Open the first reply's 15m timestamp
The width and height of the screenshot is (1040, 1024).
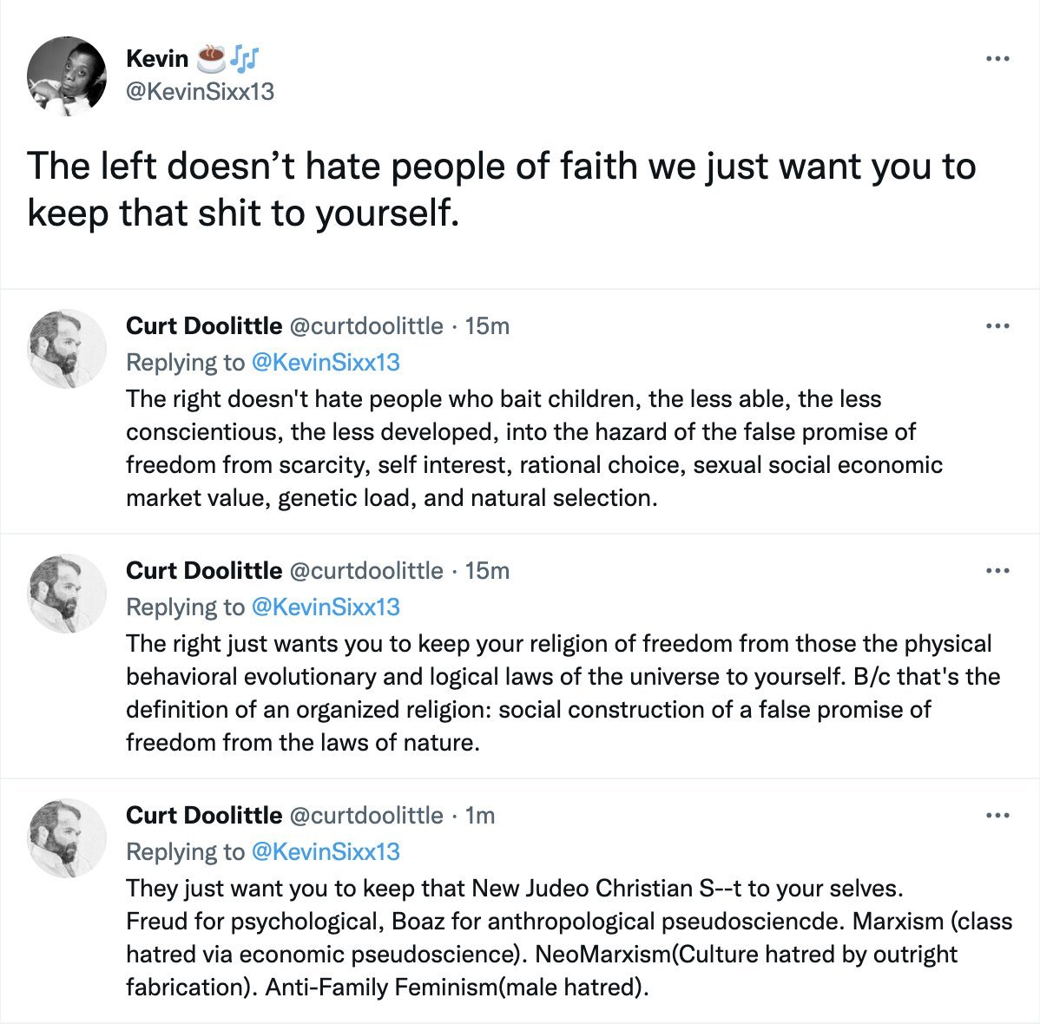487,326
